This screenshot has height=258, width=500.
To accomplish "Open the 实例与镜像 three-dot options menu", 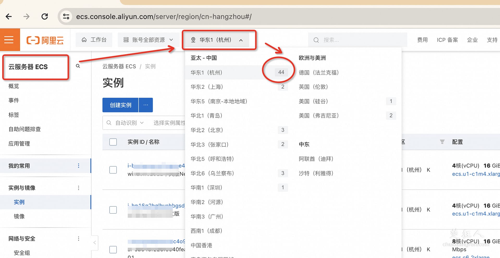I will [x=78, y=188].
